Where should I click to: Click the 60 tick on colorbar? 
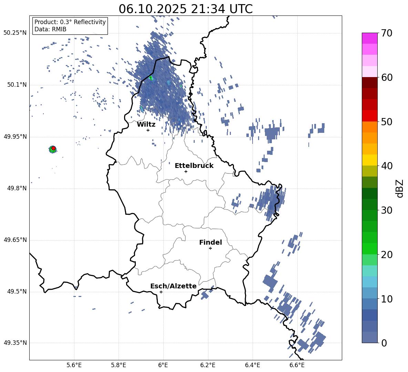[387, 77]
